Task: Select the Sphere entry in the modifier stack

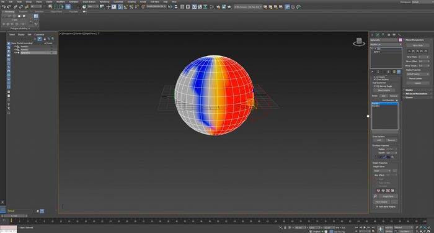Action: click(x=377, y=52)
